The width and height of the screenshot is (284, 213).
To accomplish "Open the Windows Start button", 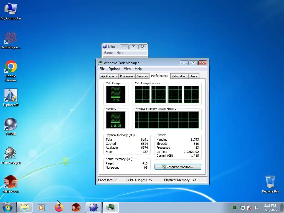I will tap(7, 207).
